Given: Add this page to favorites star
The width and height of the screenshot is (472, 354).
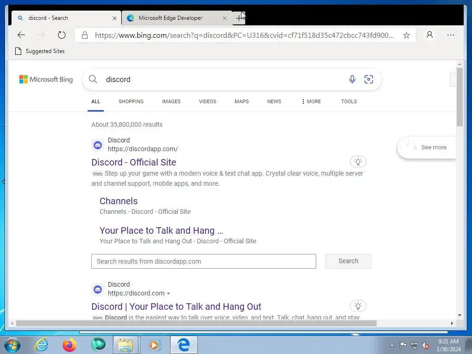Looking at the screenshot, I should (407, 35).
